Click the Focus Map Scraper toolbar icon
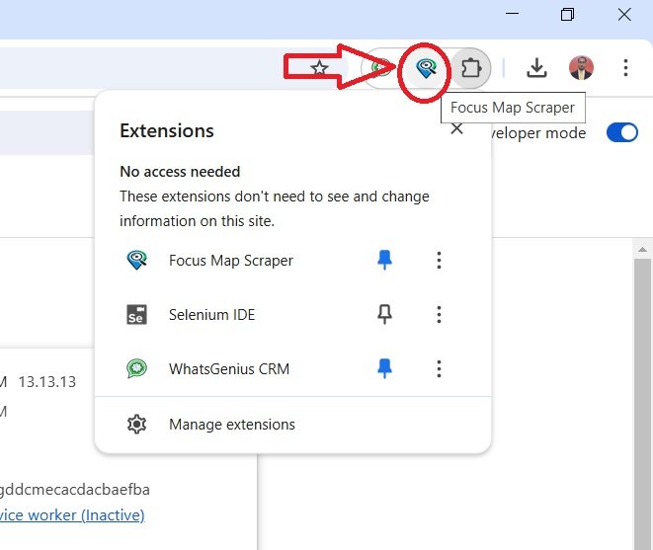The width and height of the screenshot is (653, 550). pyautogui.click(x=426, y=67)
